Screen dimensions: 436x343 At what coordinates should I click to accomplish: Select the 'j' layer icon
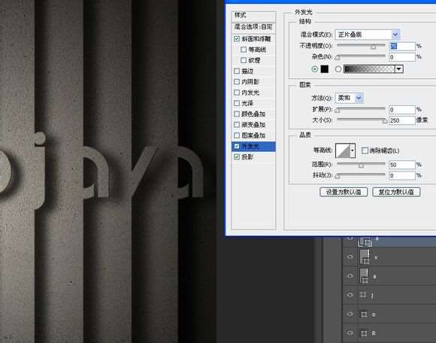(x=363, y=295)
